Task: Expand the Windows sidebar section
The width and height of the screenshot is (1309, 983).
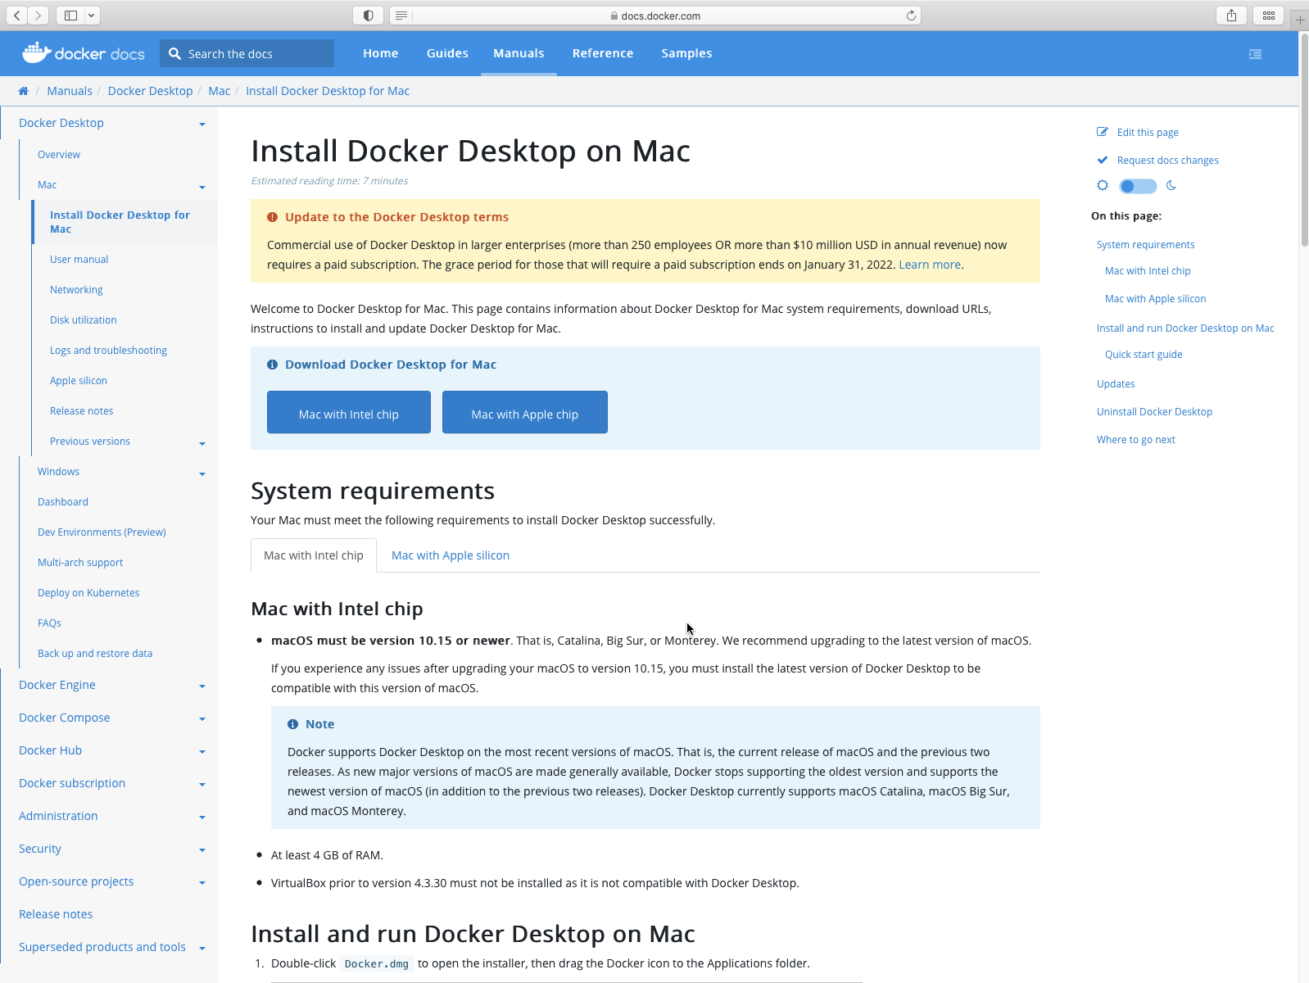Action: coord(202,473)
